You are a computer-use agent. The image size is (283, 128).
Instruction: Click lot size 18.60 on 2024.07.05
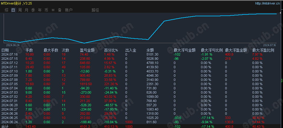click(x=30, y=84)
